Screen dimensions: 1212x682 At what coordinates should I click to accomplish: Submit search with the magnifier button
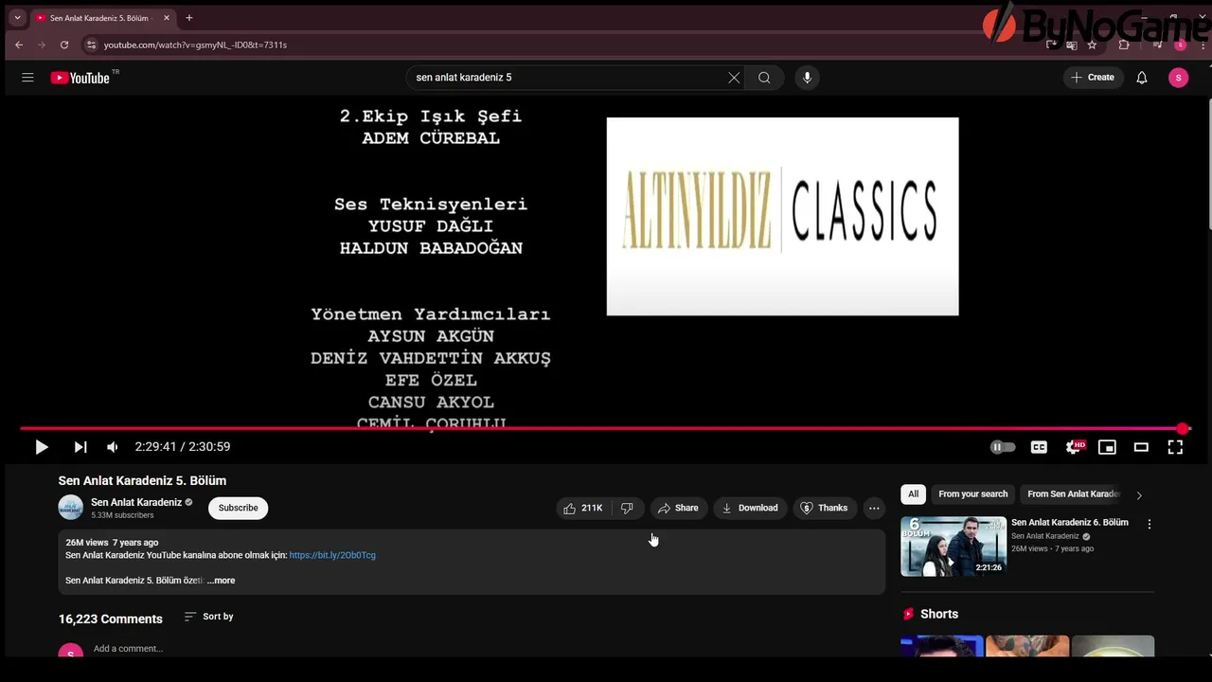(x=764, y=78)
